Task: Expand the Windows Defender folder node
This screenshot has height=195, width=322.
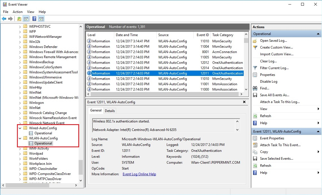Action: point(20,47)
